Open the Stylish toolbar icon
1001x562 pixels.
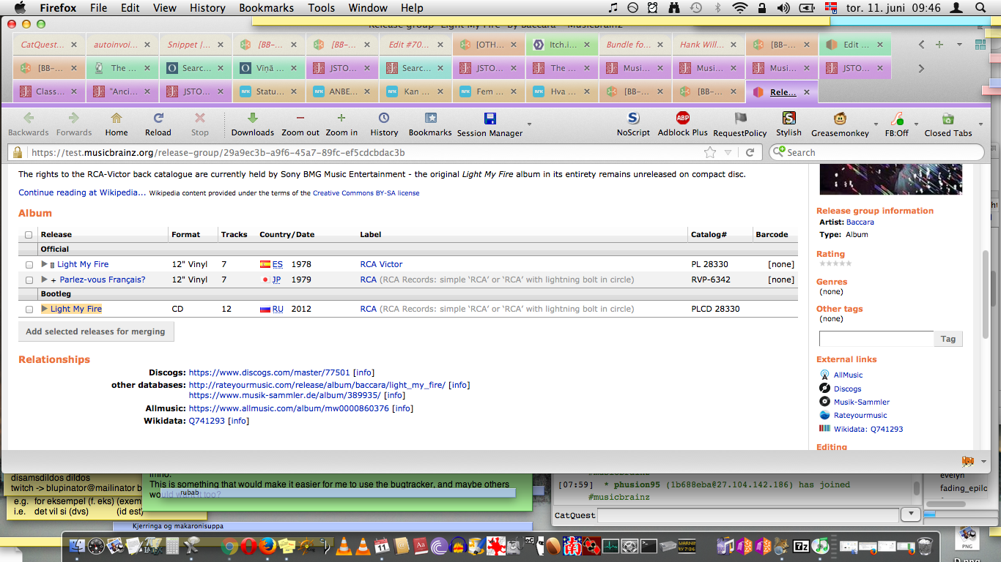click(x=788, y=118)
